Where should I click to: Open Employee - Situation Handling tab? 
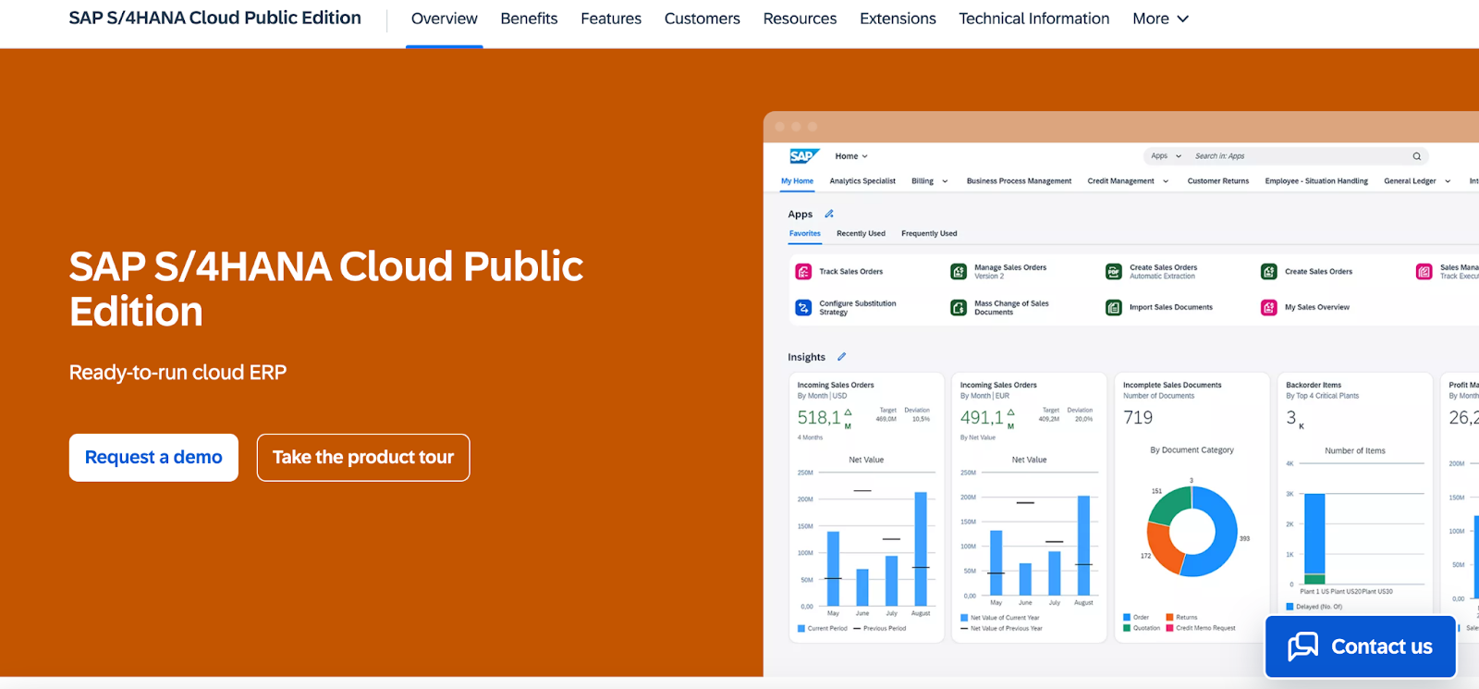(1316, 181)
